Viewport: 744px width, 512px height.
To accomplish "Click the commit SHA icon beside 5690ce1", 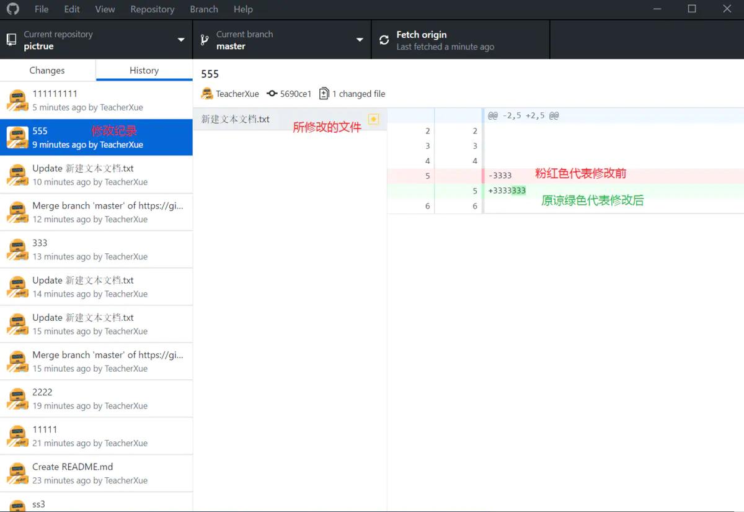I will point(272,94).
